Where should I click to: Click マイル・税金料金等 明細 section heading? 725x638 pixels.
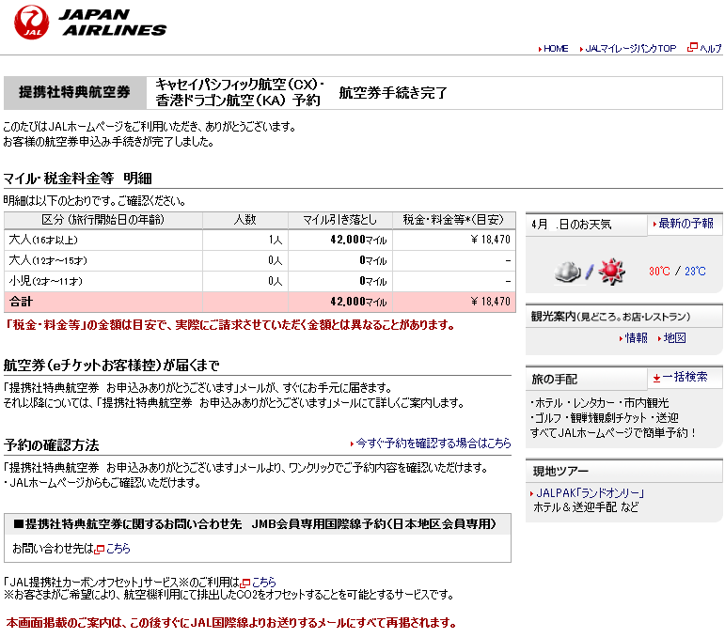point(78,179)
